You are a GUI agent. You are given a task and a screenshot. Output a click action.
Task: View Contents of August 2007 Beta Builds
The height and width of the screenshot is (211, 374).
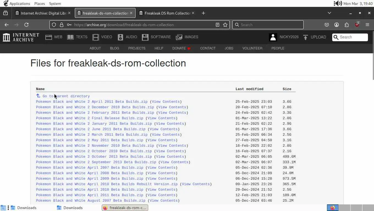pos(163,201)
